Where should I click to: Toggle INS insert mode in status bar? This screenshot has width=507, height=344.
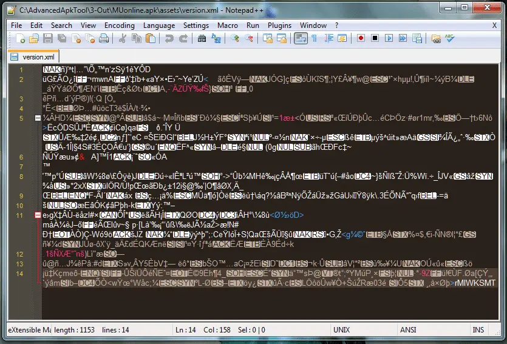click(478, 330)
